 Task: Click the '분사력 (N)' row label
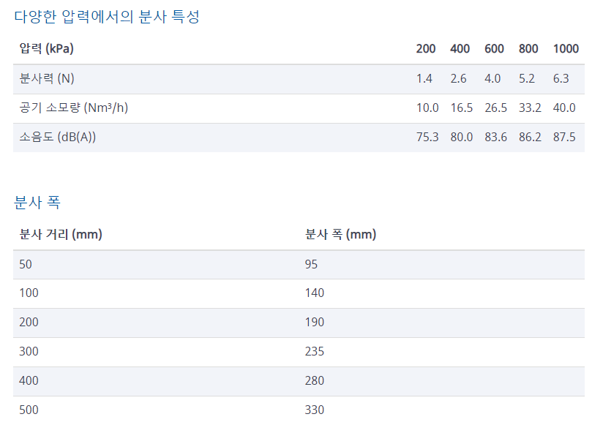tap(47, 79)
